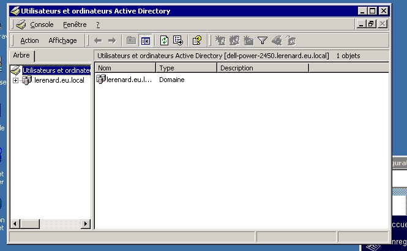Sort the list by the Nom column
This screenshot has width=407, height=251.
point(125,68)
